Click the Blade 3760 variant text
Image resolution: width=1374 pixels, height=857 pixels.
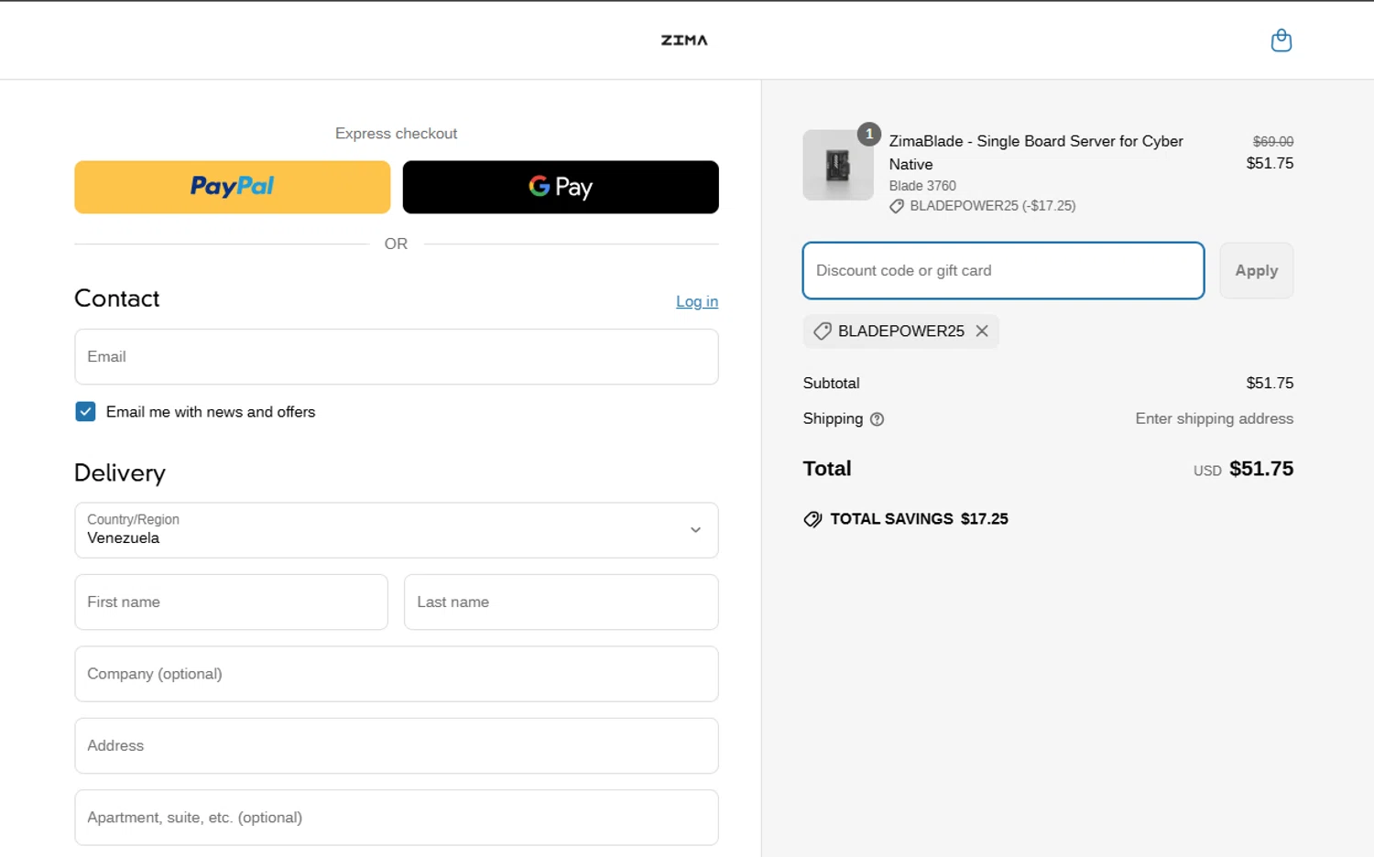922,186
